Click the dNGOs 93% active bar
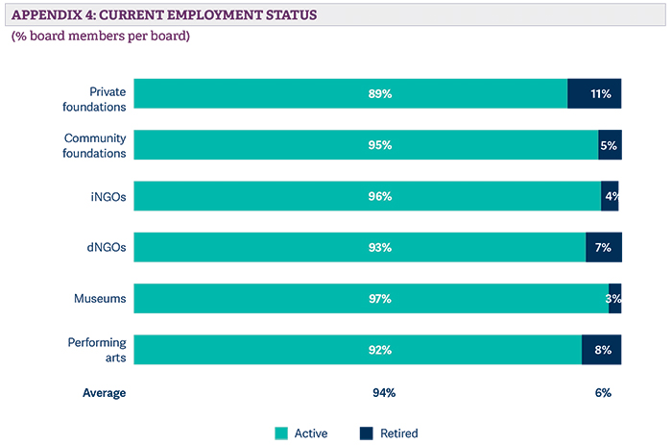The height and width of the screenshot is (445, 672). [x=360, y=248]
